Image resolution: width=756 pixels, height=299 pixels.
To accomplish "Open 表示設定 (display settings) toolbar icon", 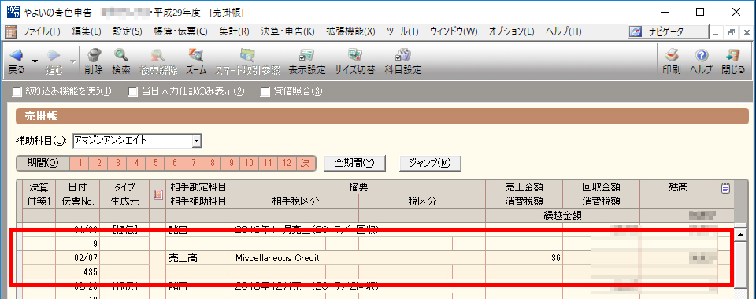I will (x=307, y=56).
